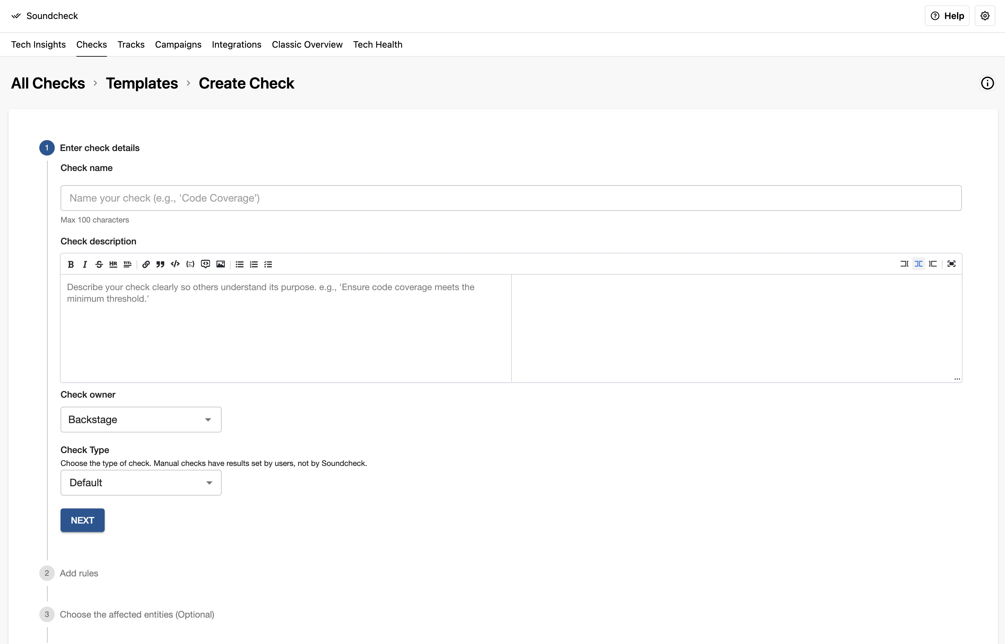The image size is (1005, 644).
Task: Toggle fullscreen for the description editor
Action: click(x=952, y=264)
